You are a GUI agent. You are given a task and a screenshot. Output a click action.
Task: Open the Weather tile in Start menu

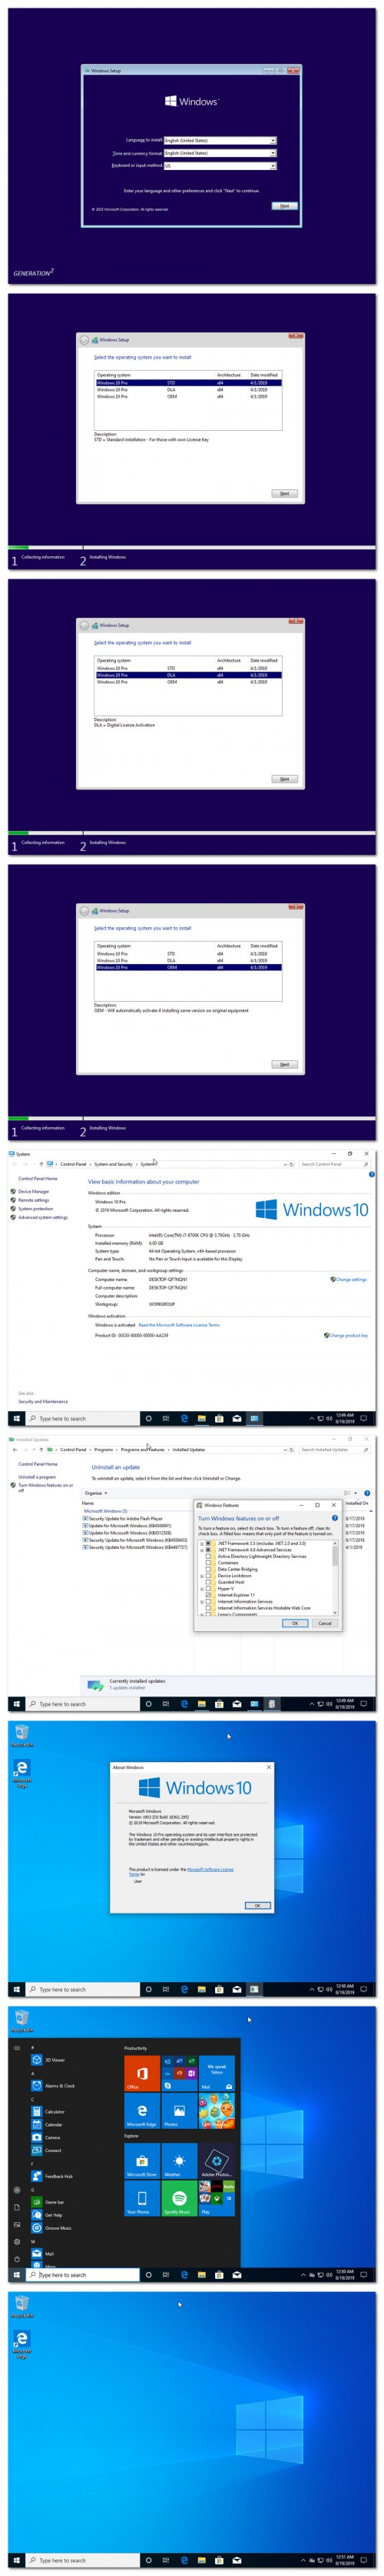[178, 2162]
